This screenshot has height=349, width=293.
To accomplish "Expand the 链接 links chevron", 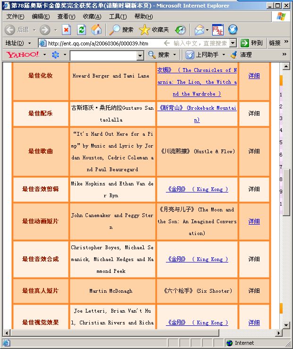I will [286, 42].
